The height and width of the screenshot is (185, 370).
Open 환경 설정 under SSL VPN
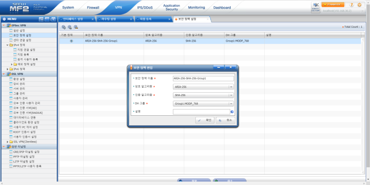tap(19, 79)
